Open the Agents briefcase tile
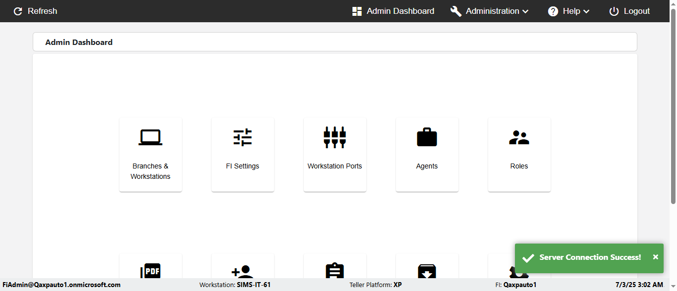 tap(427, 155)
